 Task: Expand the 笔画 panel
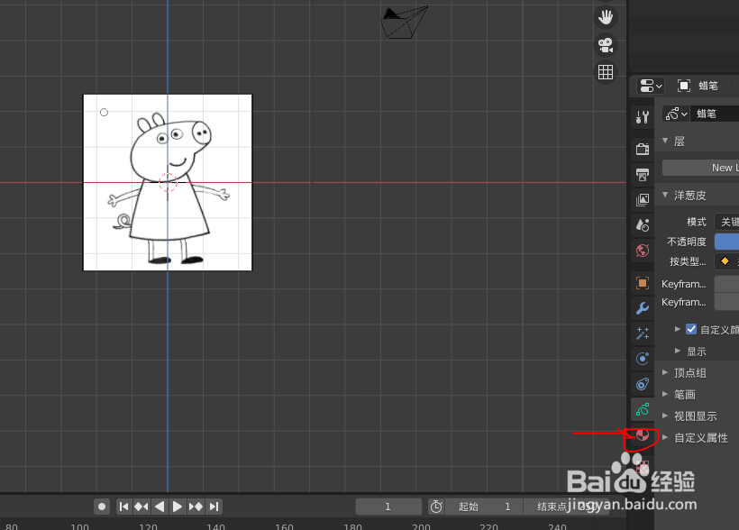pyautogui.click(x=683, y=394)
